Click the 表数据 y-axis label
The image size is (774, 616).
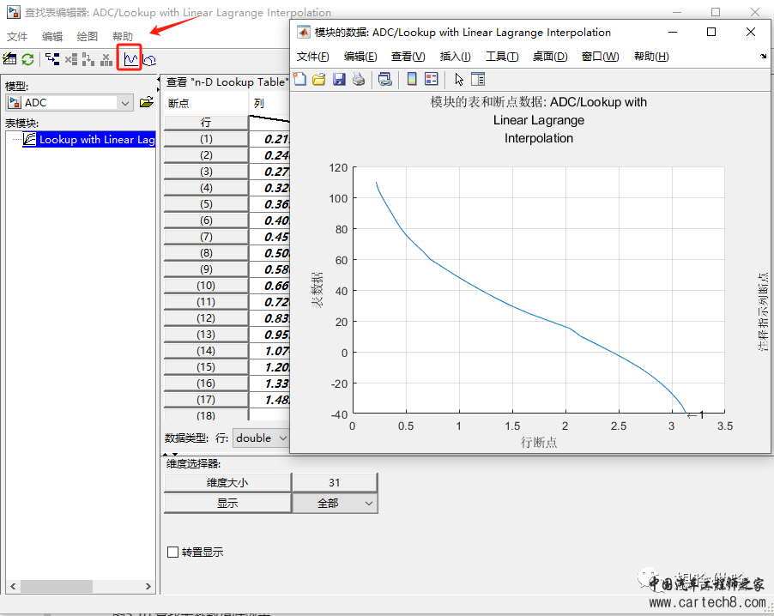point(317,290)
